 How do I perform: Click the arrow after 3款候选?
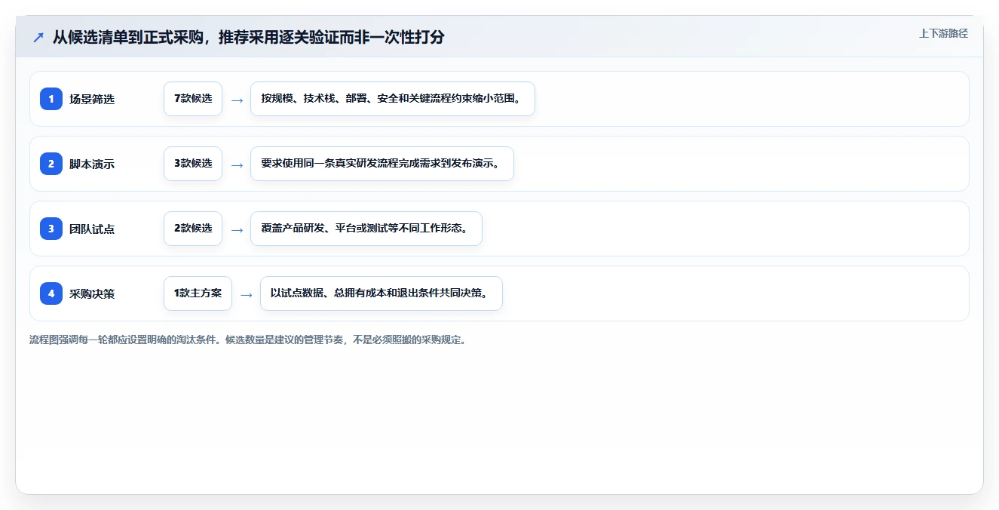(237, 164)
